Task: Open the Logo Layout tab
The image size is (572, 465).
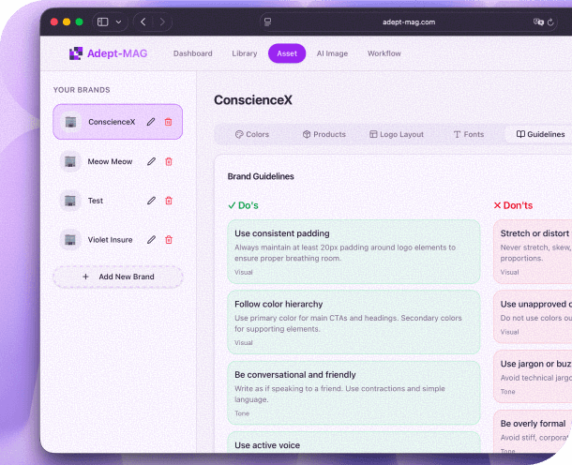Action: (x=397, y=135)
